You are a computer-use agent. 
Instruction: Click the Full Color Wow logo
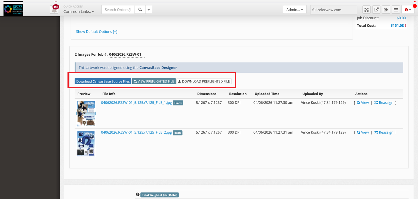[13, 10]
